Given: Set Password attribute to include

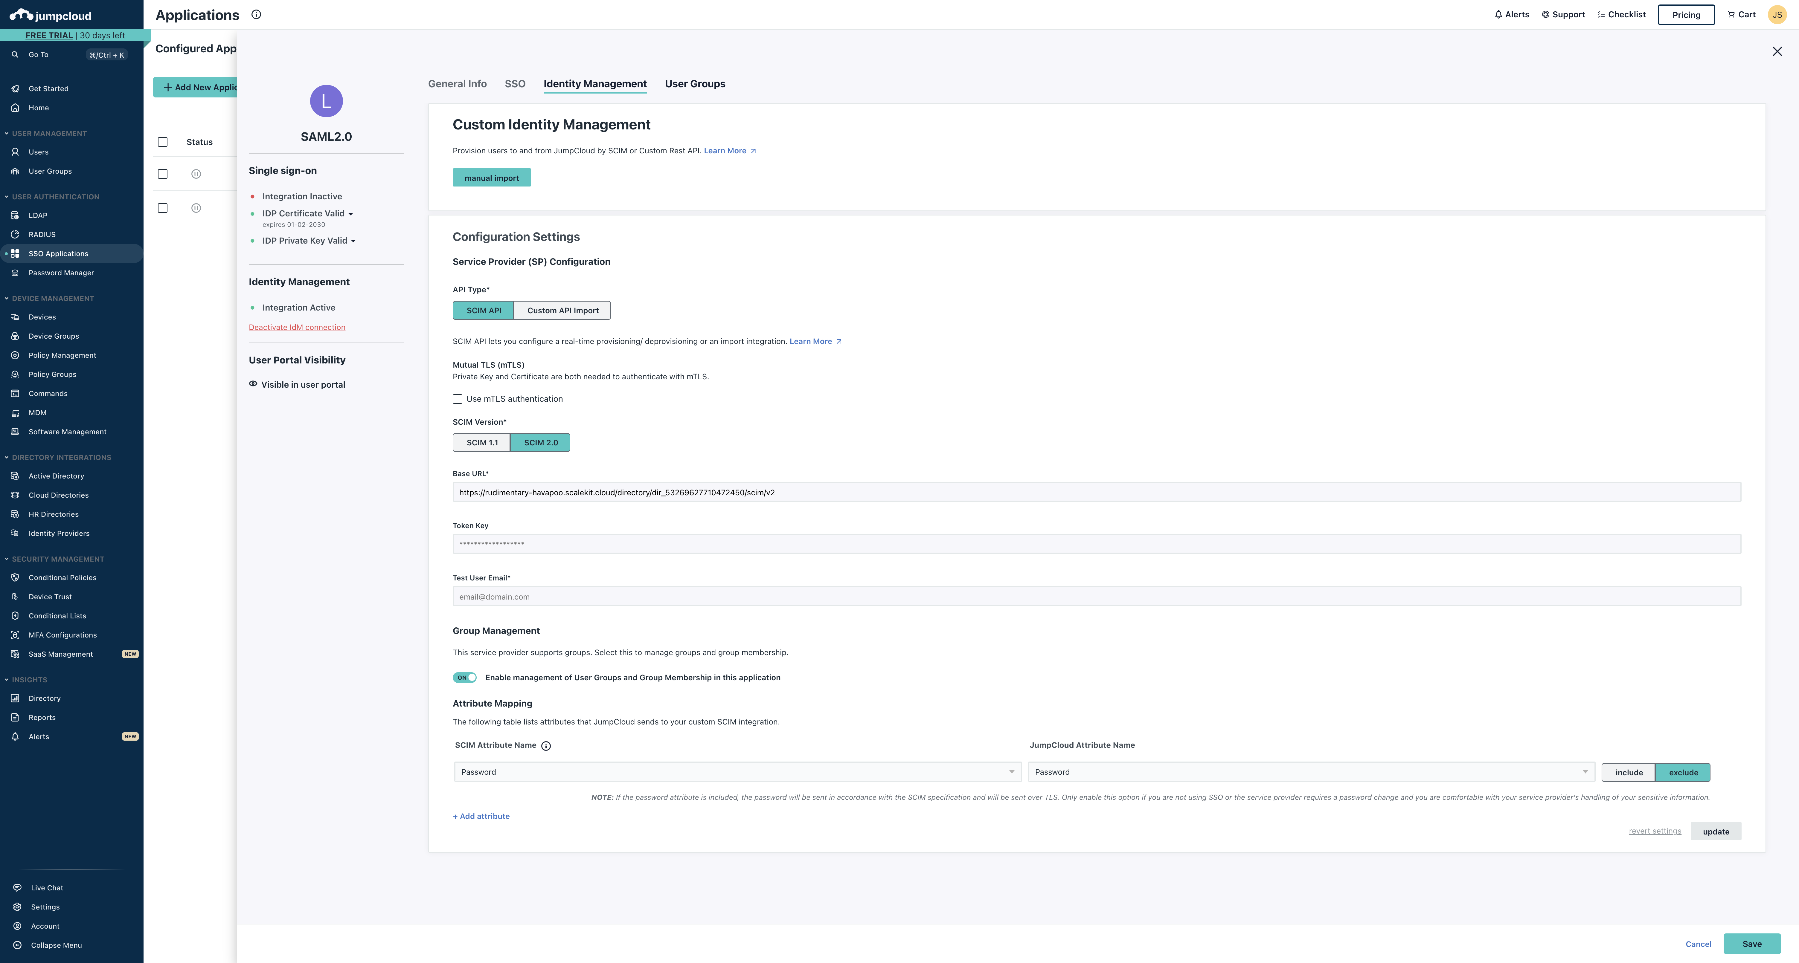Looking at the screenshot, I should 1629,773.
